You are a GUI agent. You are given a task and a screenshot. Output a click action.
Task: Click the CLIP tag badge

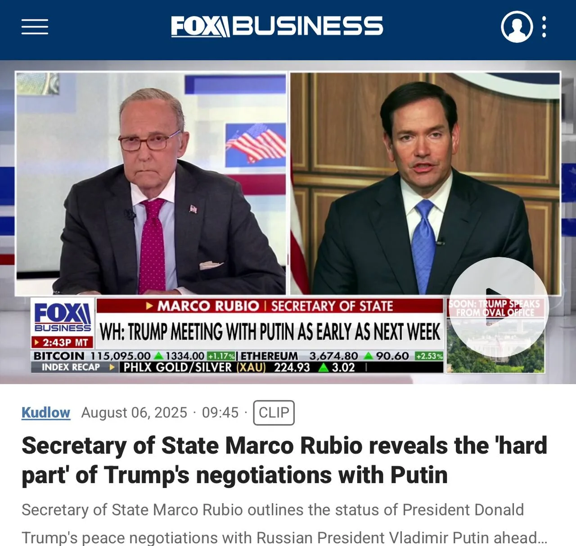274,412
